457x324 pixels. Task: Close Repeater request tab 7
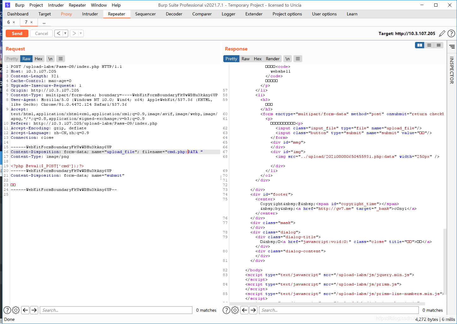click(x=31, y=22)
